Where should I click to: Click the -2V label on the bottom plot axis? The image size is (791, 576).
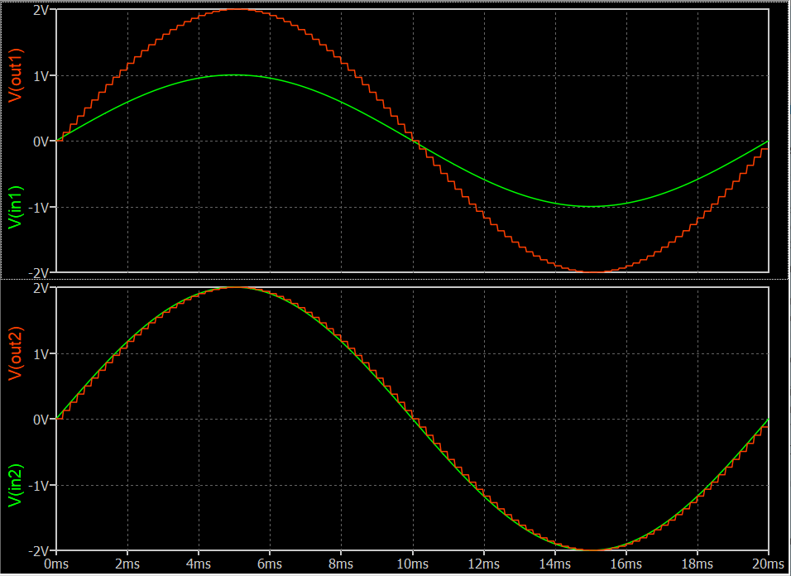(x=40, y=550)
